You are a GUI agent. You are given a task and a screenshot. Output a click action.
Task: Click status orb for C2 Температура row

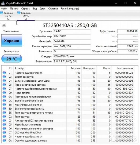pos(4,117)
